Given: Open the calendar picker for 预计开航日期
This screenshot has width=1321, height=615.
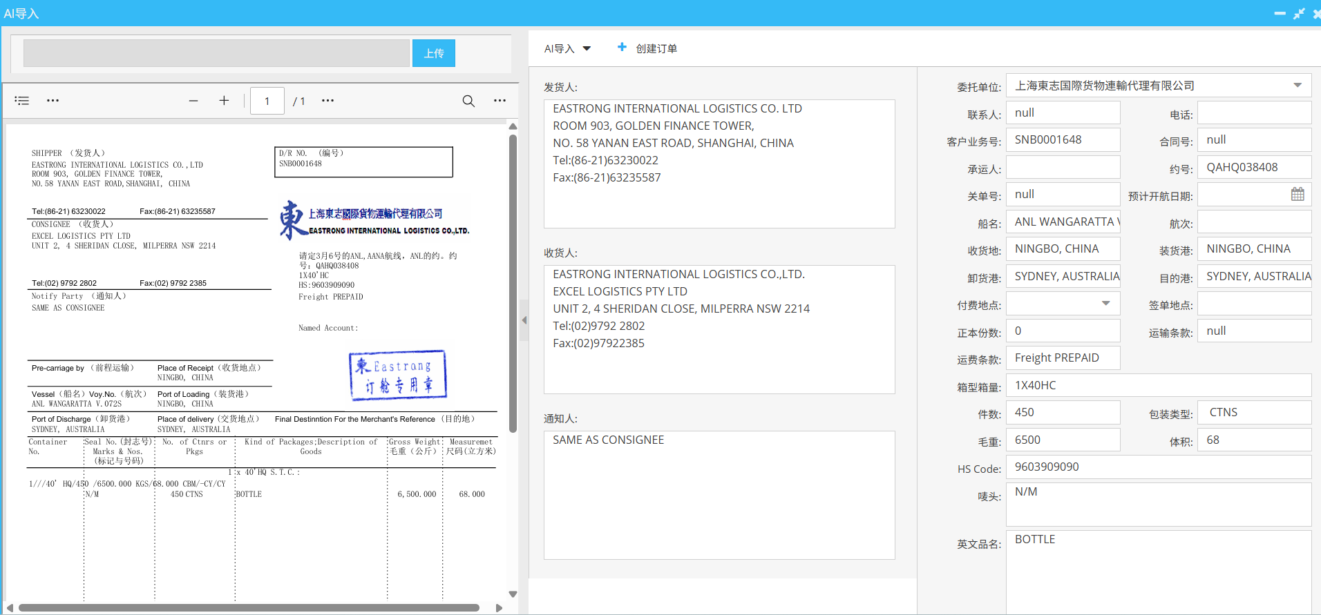Looking at the screenshot, I should click(1298, 195).
